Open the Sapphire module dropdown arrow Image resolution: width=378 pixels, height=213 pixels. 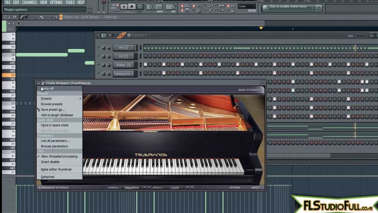pyautogui.click(x=145, y=188)
